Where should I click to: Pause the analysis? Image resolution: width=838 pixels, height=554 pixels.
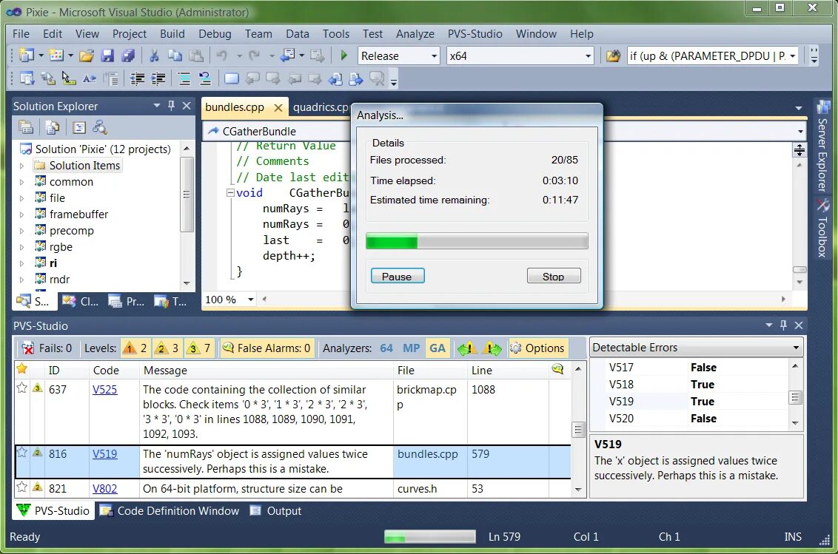coord(397,276)
